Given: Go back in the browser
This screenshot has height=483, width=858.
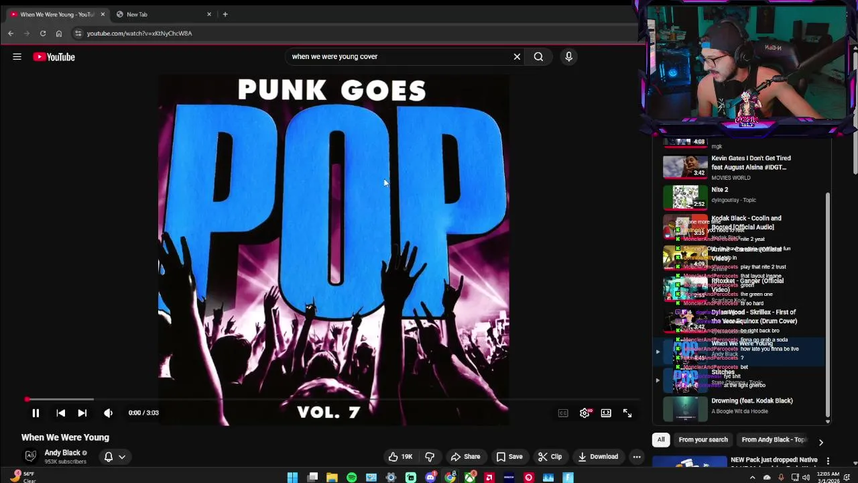Looking at the screenshot, I should pyautogui.click(x=11, y=34).
